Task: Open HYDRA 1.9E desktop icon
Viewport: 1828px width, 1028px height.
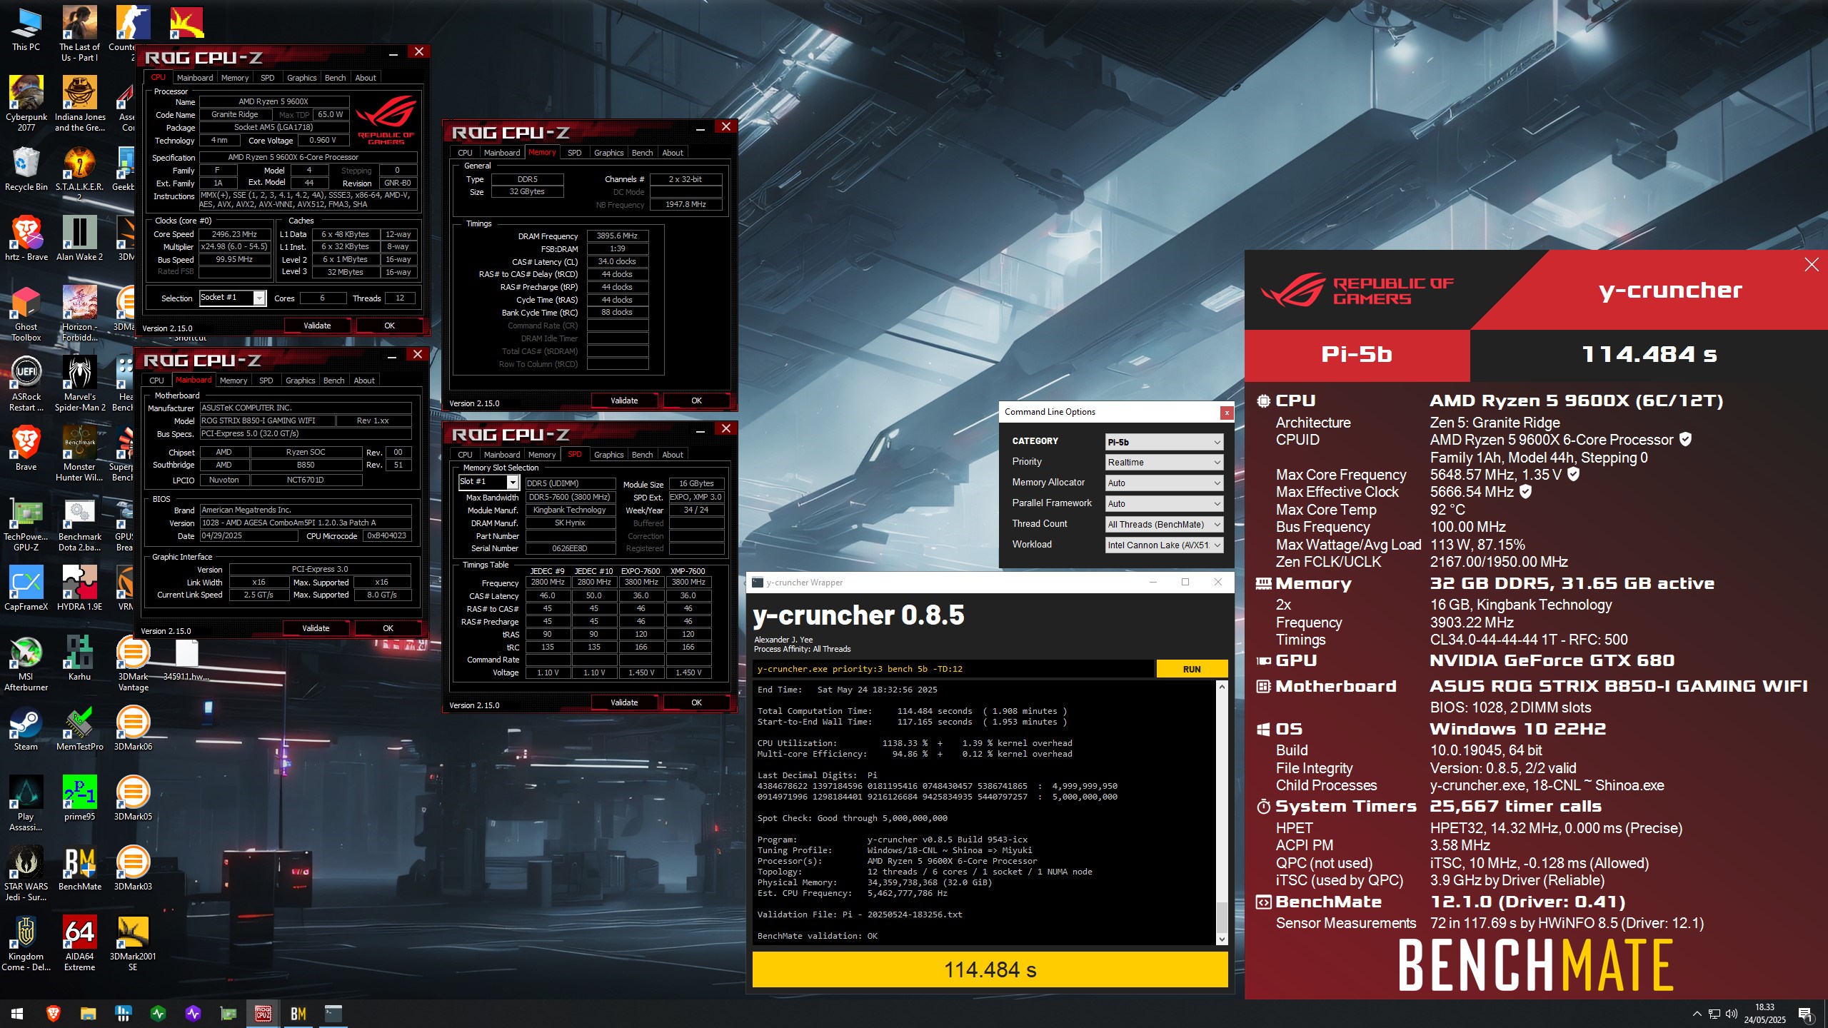Action: (x=79, y=589)
